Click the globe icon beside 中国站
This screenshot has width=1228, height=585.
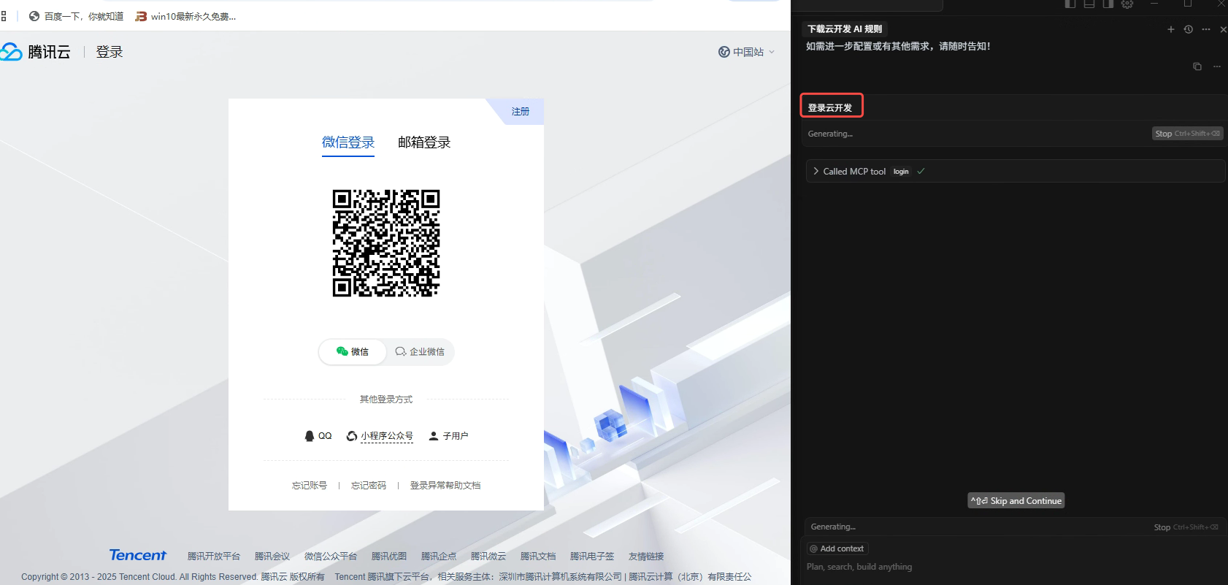724,52
